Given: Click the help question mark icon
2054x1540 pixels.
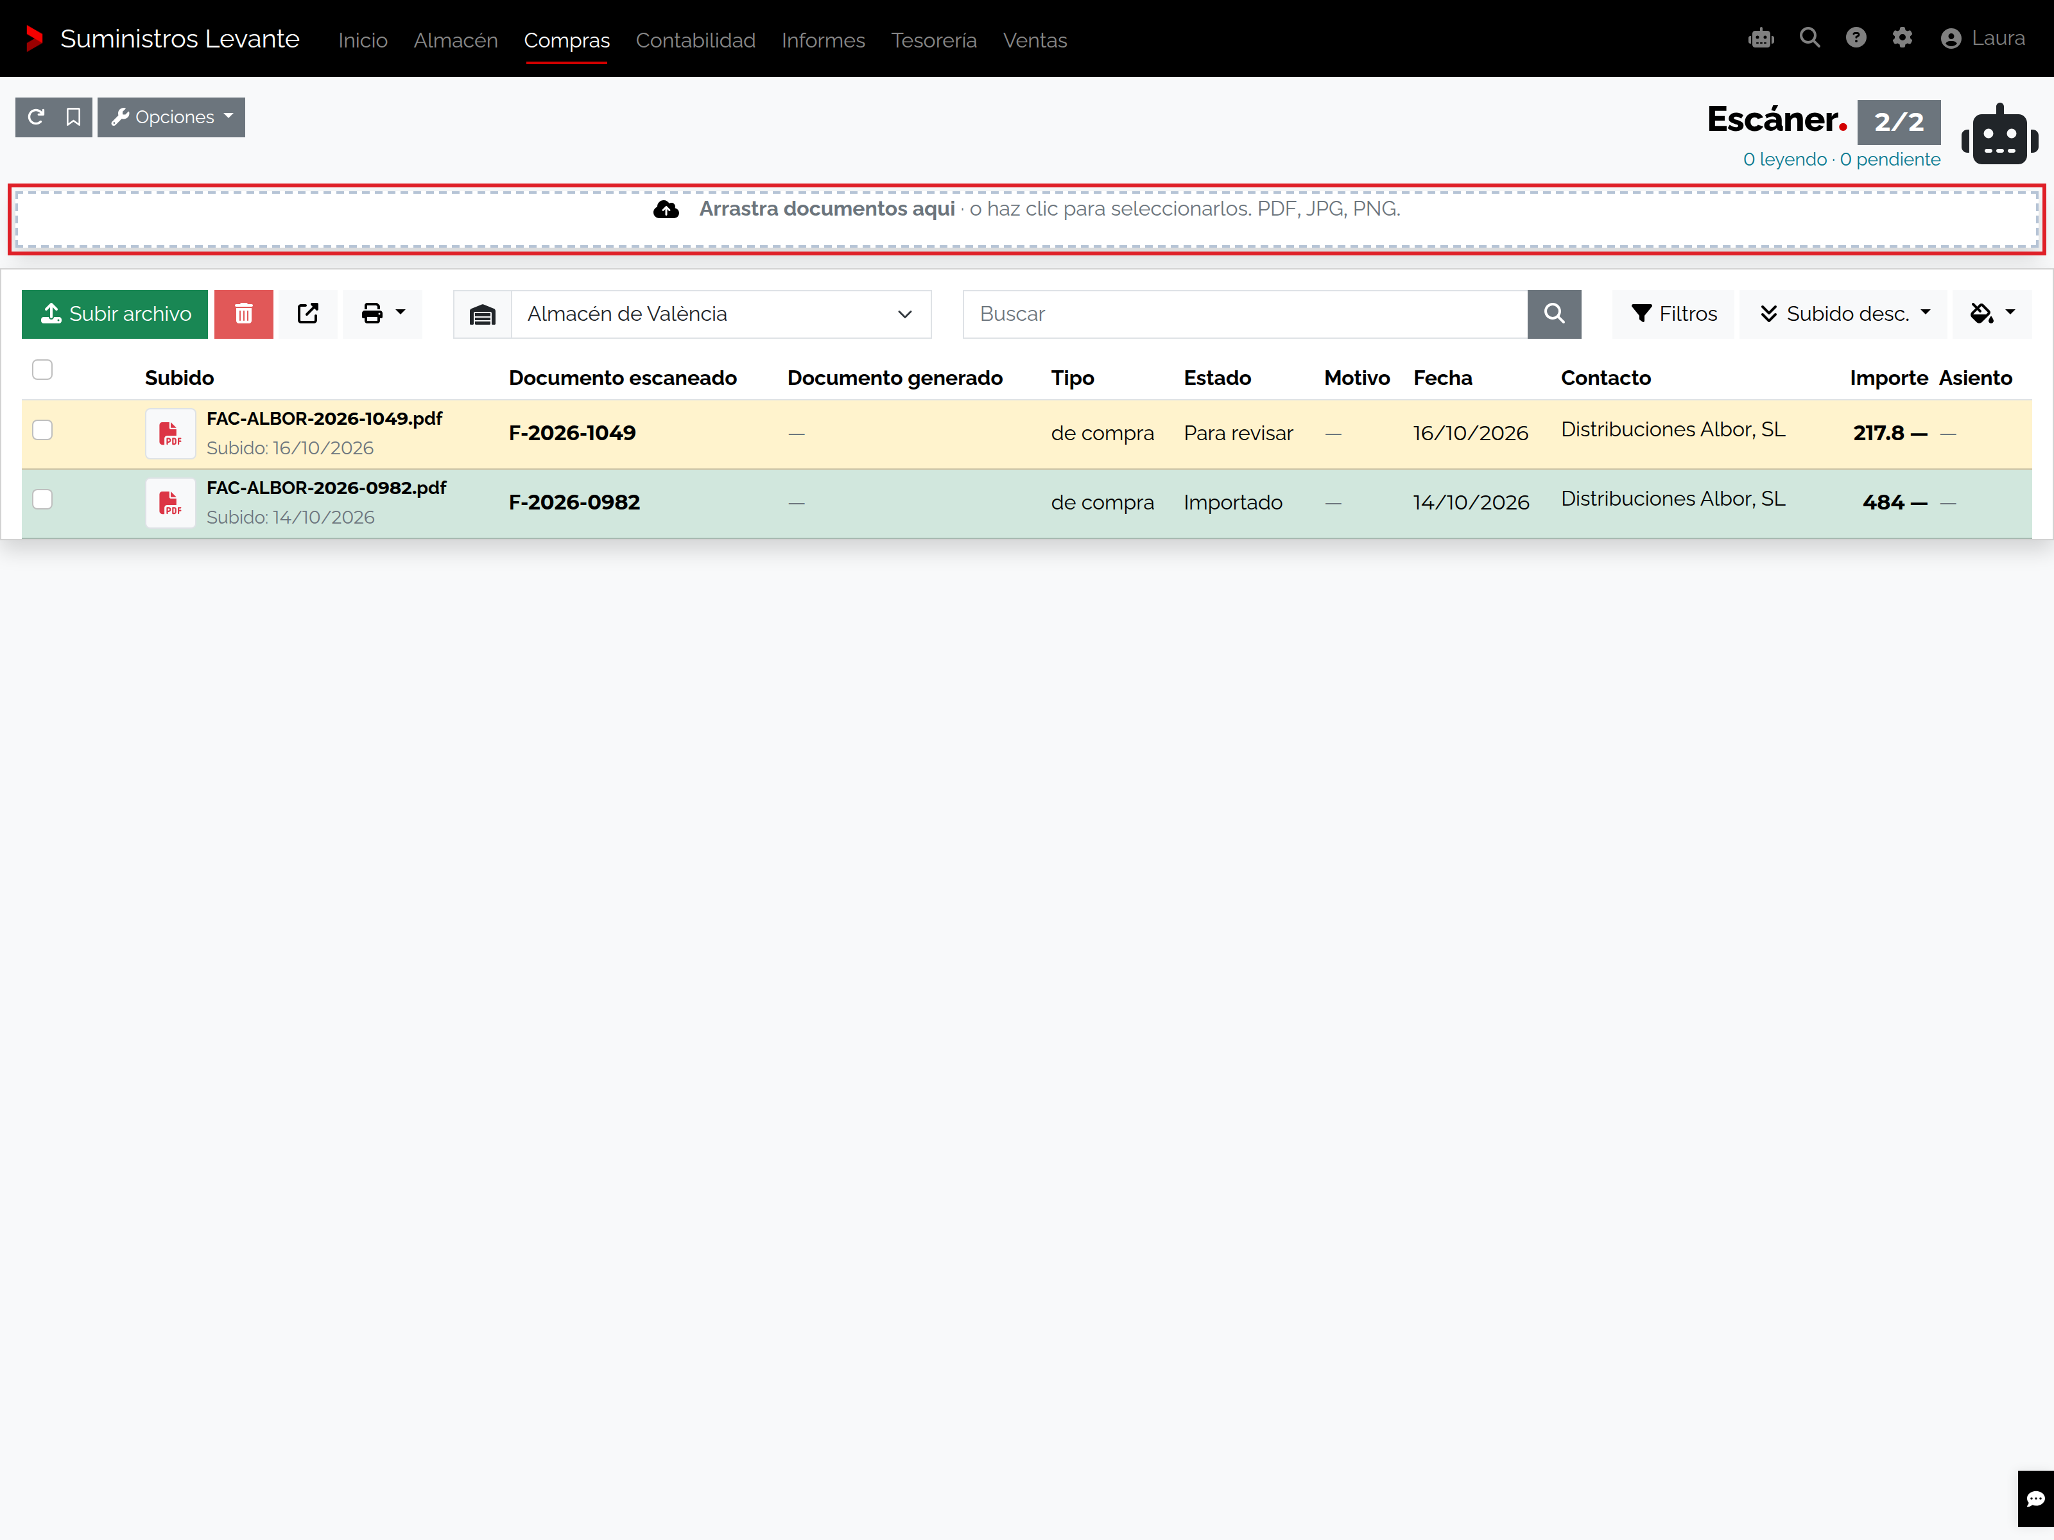Looking at the screenshot, I should (x=1855, y=38).
